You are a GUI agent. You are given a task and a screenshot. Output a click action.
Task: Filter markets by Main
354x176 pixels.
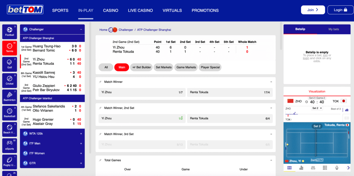coord(122,67)
